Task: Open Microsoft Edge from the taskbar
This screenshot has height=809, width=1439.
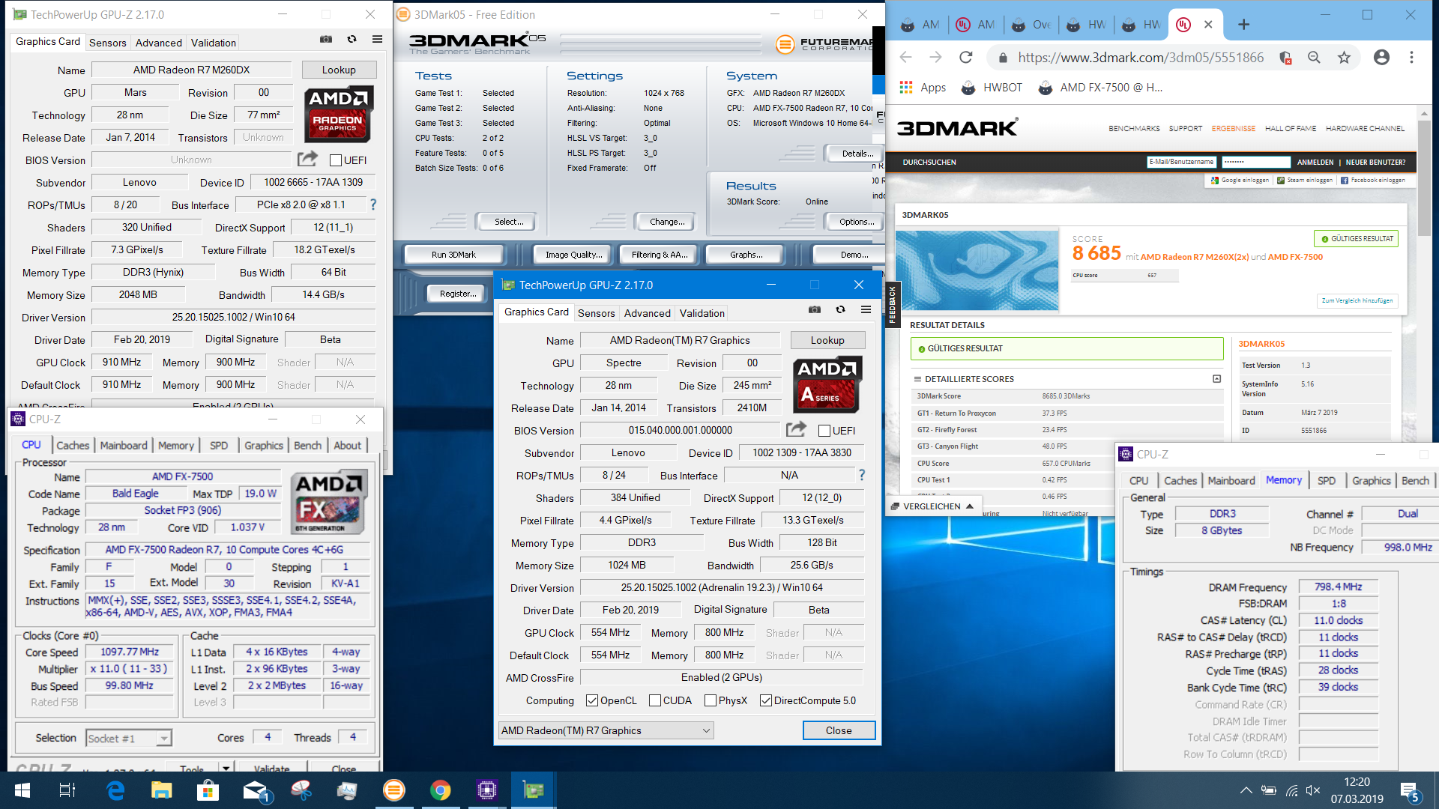Action: click(x=115, y=790)
